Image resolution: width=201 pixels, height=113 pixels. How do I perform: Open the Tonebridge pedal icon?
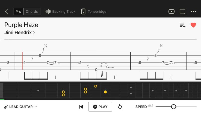click(x=83, y=12)
